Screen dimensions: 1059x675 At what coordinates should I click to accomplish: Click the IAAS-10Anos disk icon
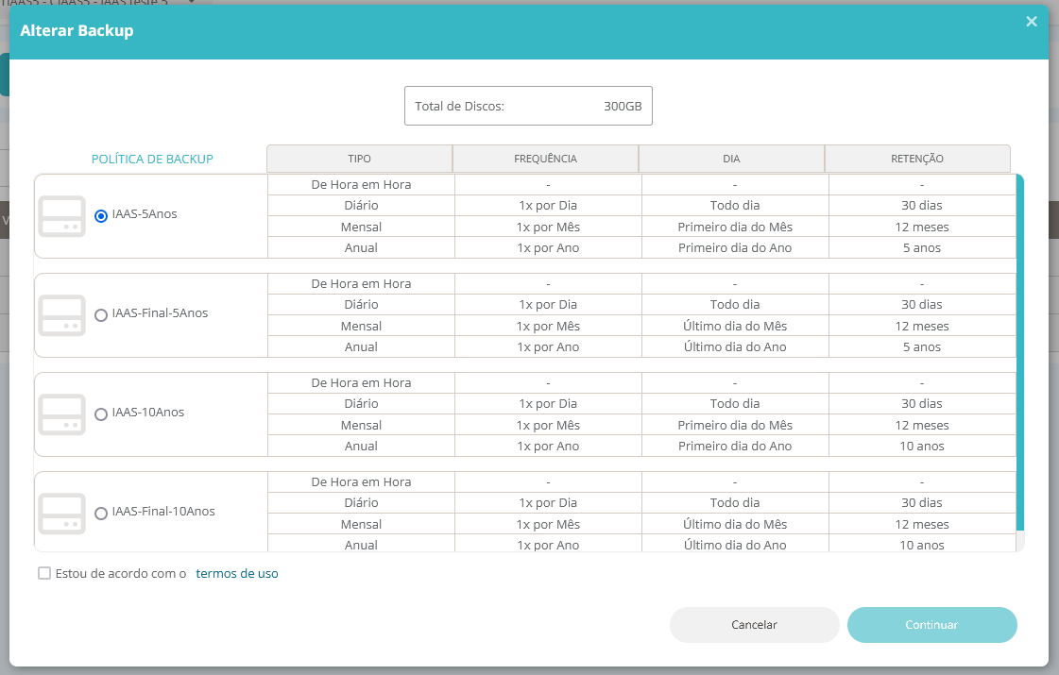click(62, 414)
